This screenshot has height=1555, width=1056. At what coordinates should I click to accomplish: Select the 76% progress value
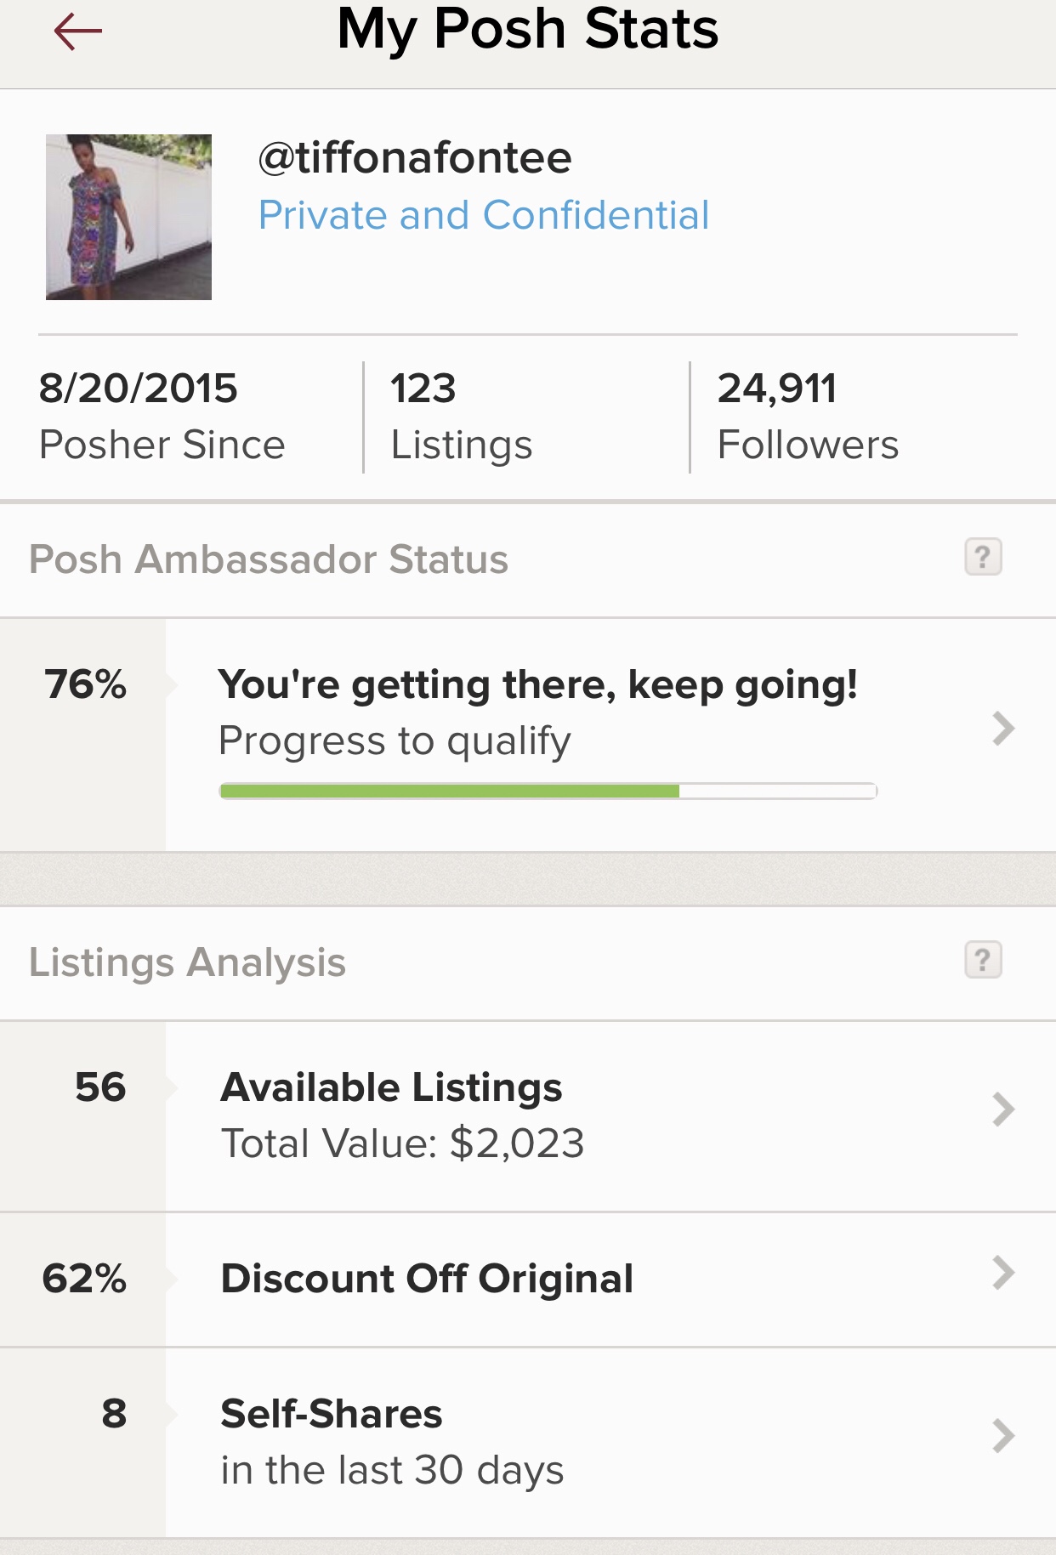[x=85, y=684]
